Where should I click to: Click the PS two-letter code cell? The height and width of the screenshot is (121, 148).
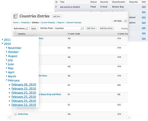click(x=69, y=94)
